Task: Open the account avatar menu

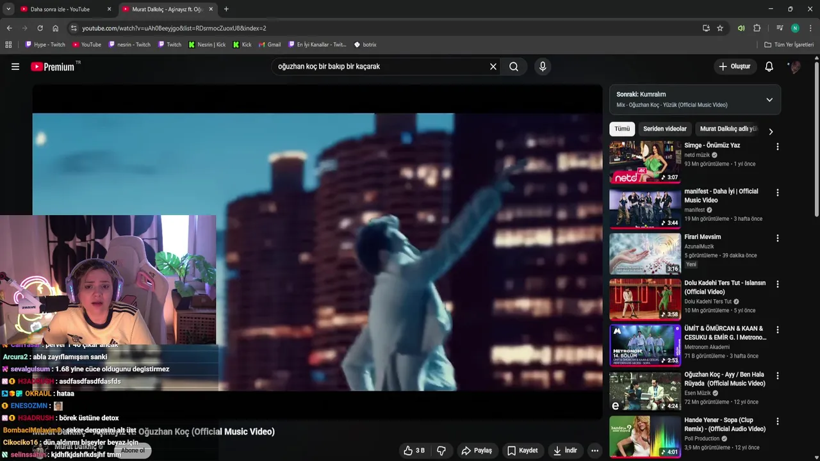Action: pyautogui.click(x=794, y=67)
